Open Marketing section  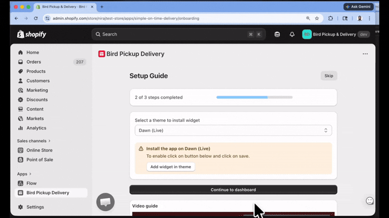37,90
